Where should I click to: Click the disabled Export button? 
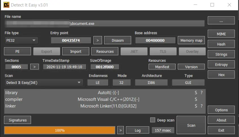coord(47,51)
